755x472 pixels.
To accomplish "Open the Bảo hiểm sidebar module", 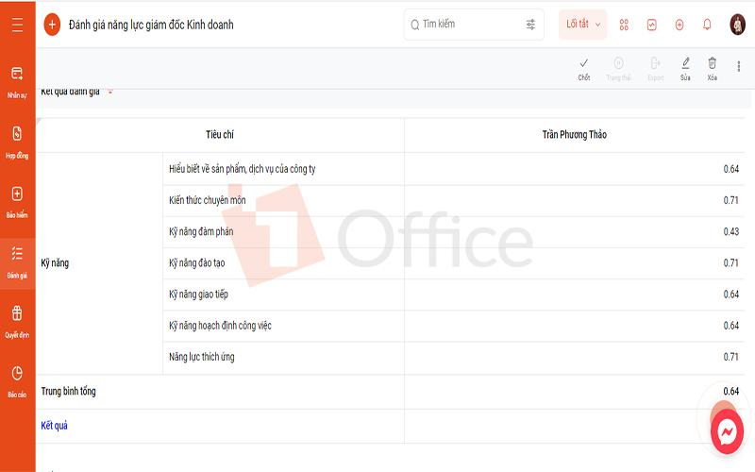I will point(17,203).
